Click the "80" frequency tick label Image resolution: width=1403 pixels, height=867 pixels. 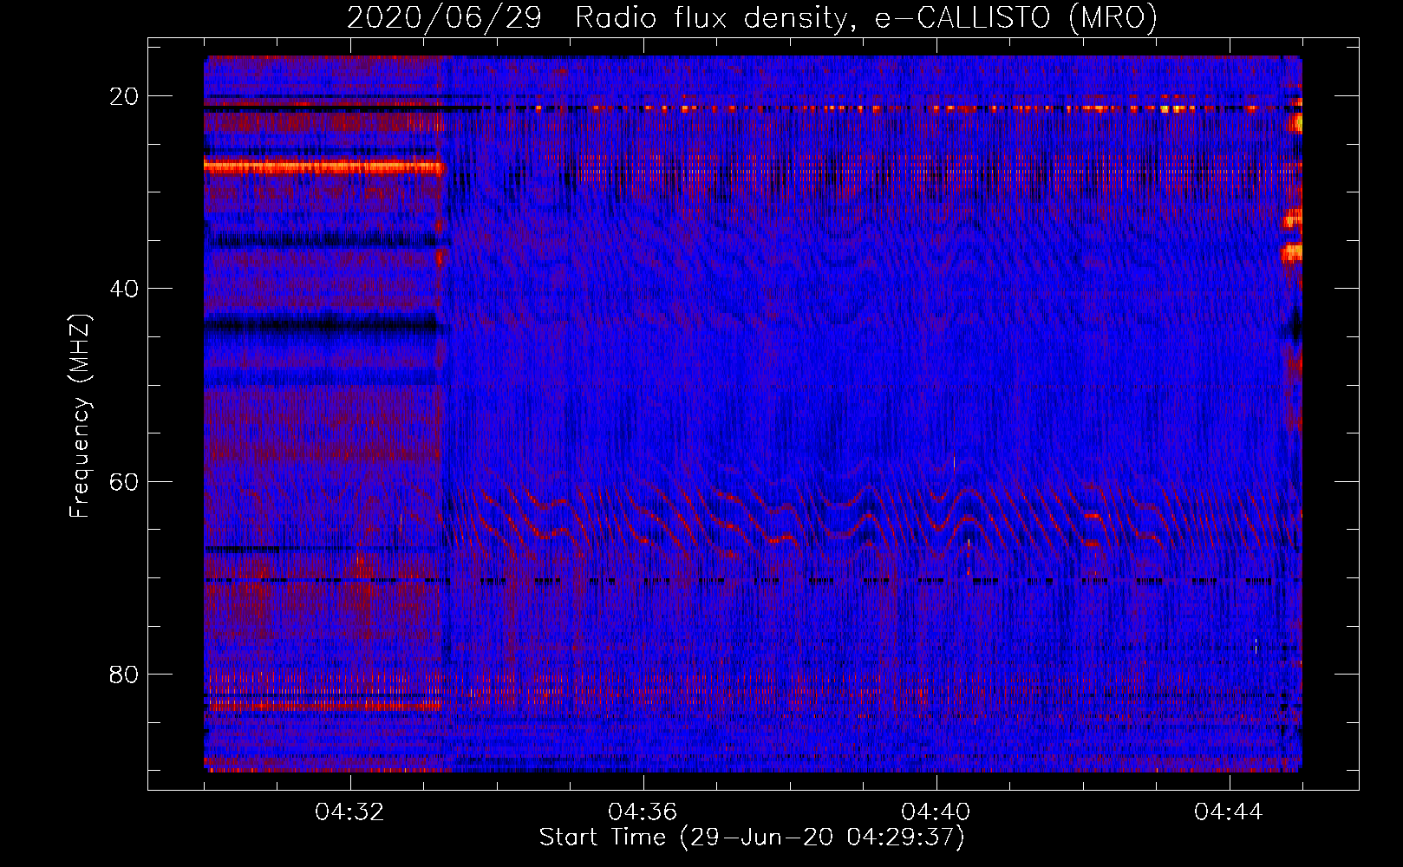pyautogui.click(x=124, y=674)
